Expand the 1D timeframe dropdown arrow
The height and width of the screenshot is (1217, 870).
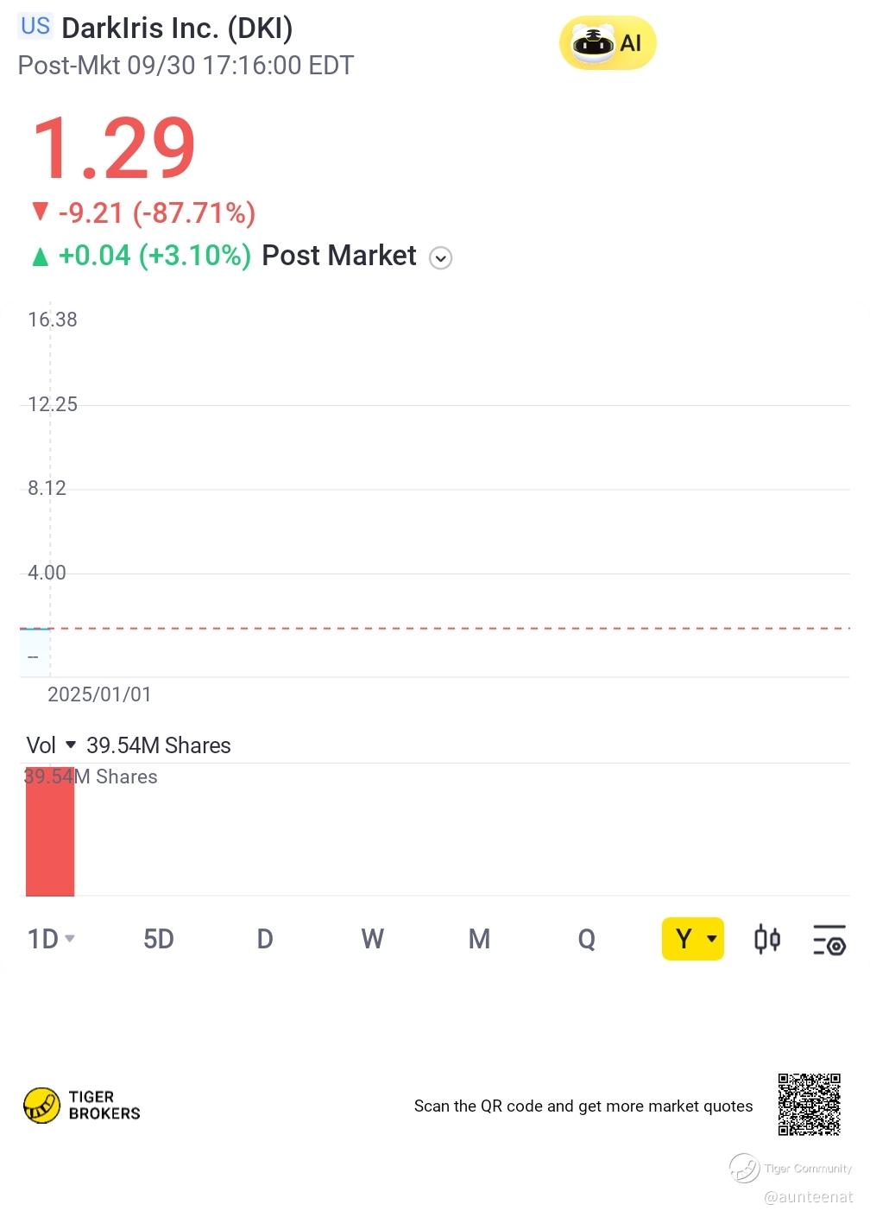tap(70, 939)
